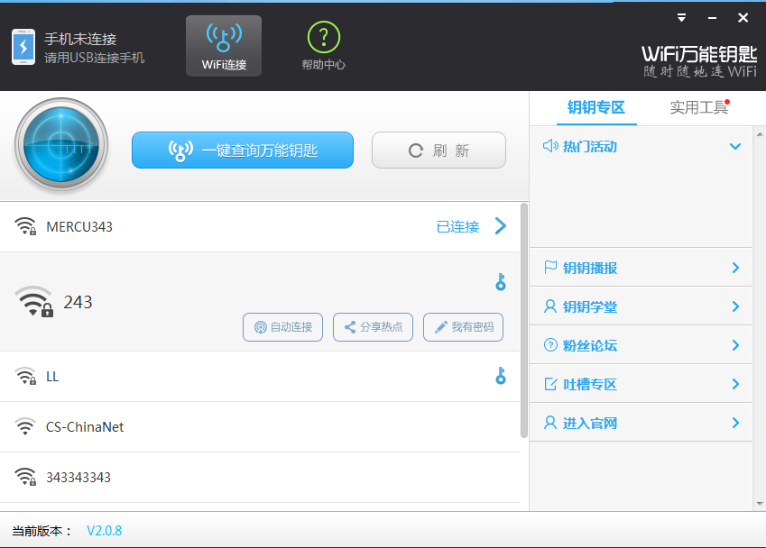The image size is (766, 548).
Task: Open 进入官网 menu entry
Action: pyautogui.click(x=641, y=423)
